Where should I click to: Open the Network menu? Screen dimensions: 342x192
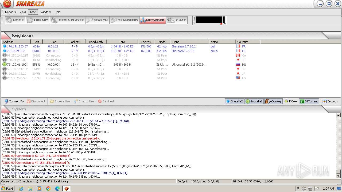pyautogui.click(x=10, y=12)
